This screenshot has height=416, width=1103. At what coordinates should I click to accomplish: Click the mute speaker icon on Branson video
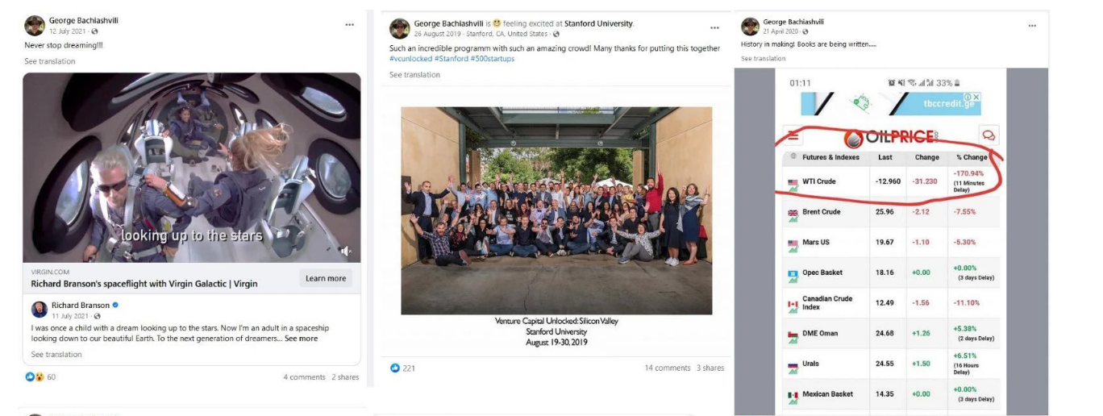(x=346, y=251)
